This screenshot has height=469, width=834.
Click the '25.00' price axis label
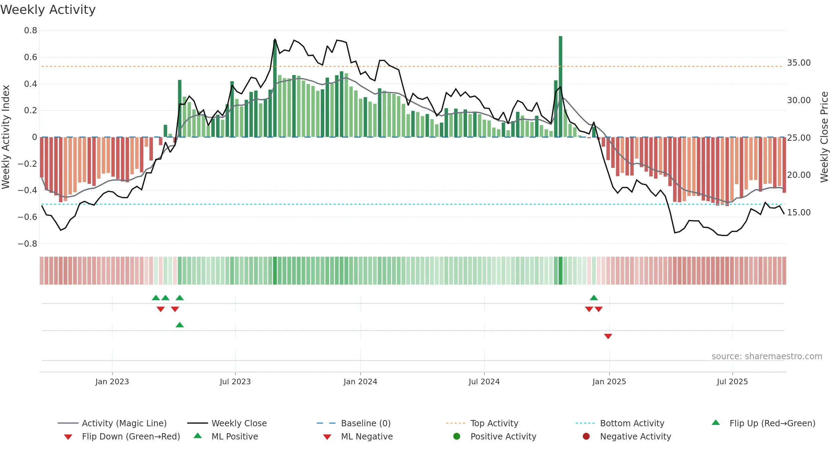(x=799, y=138)
